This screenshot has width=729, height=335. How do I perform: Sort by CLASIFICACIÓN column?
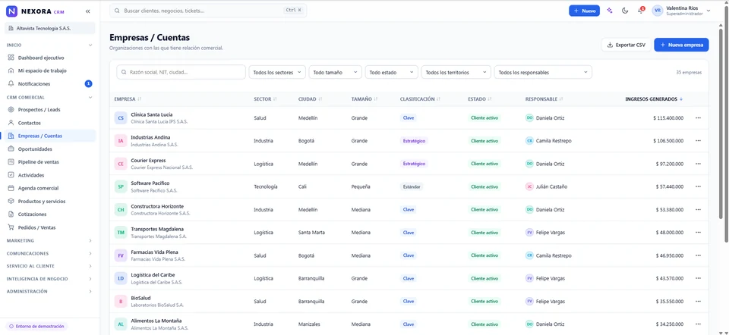[420, 99]
